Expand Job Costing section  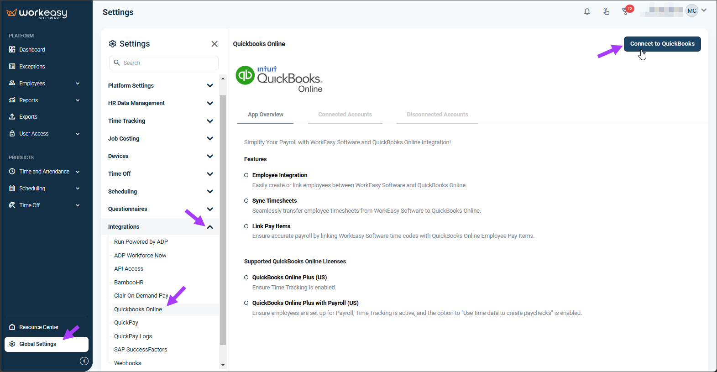(x=210, y=138)
